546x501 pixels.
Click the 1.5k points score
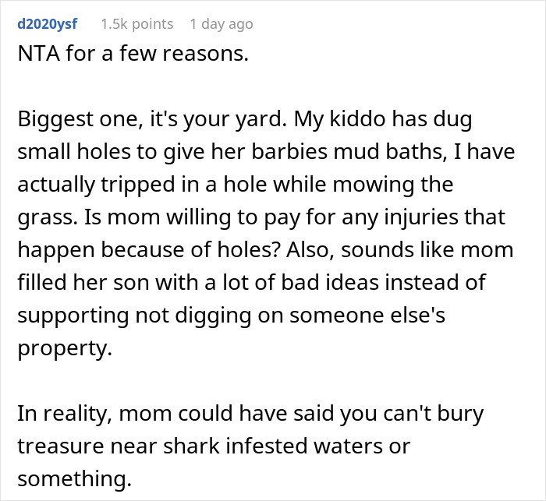pos(136,24)
